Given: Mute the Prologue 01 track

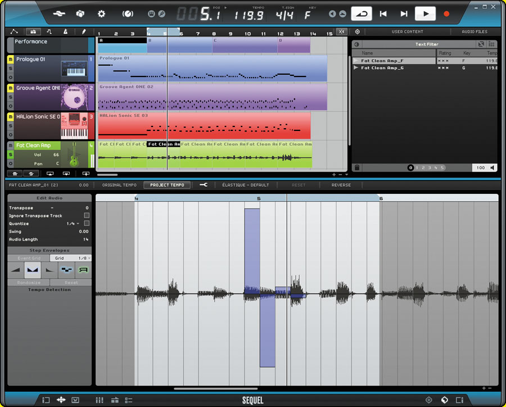Looking at the screenshot, I should click(10, 59).
